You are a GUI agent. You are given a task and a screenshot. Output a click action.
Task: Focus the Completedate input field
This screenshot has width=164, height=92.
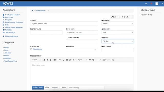[x=82, y=41]
